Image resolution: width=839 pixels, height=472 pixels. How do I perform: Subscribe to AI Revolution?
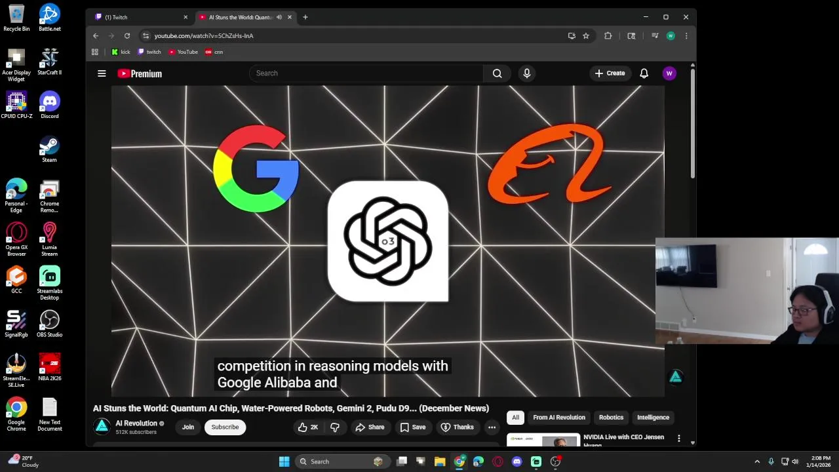click(x=225, y=427)
